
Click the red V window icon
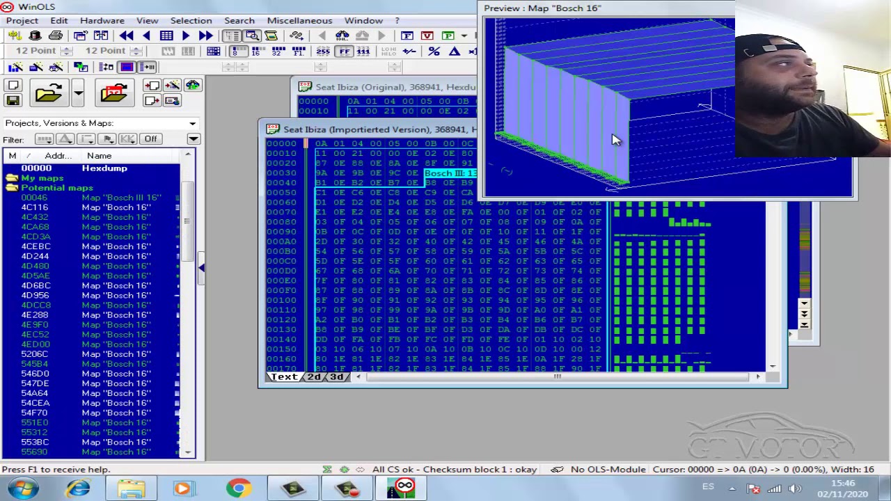pyautogui.click(x=427, y=35)
